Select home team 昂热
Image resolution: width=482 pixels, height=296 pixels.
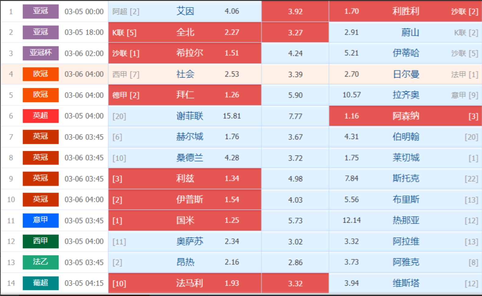pyautogui.click(x=185, y=262)
